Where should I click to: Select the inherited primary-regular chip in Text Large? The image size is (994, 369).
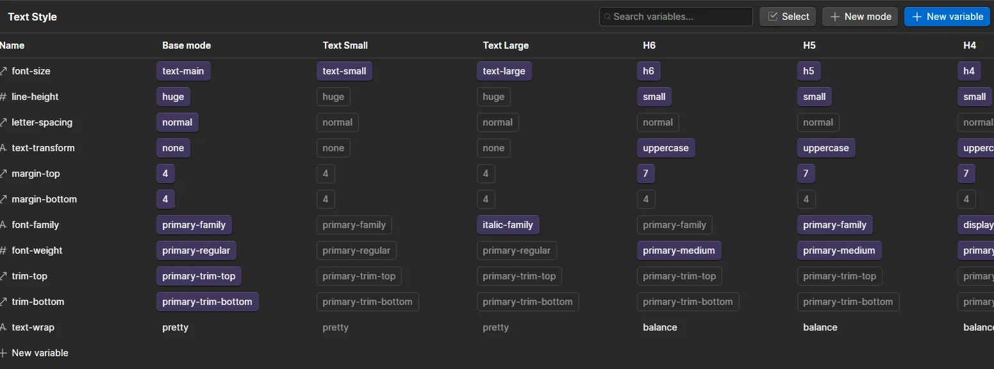[x=517, y=250]
